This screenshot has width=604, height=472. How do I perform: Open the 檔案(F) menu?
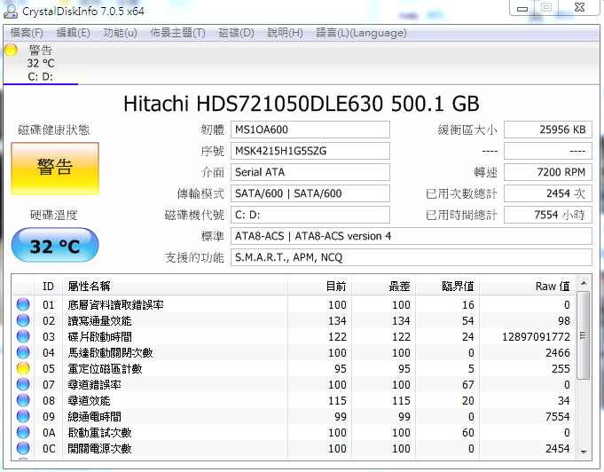click(x=27, y=33)
